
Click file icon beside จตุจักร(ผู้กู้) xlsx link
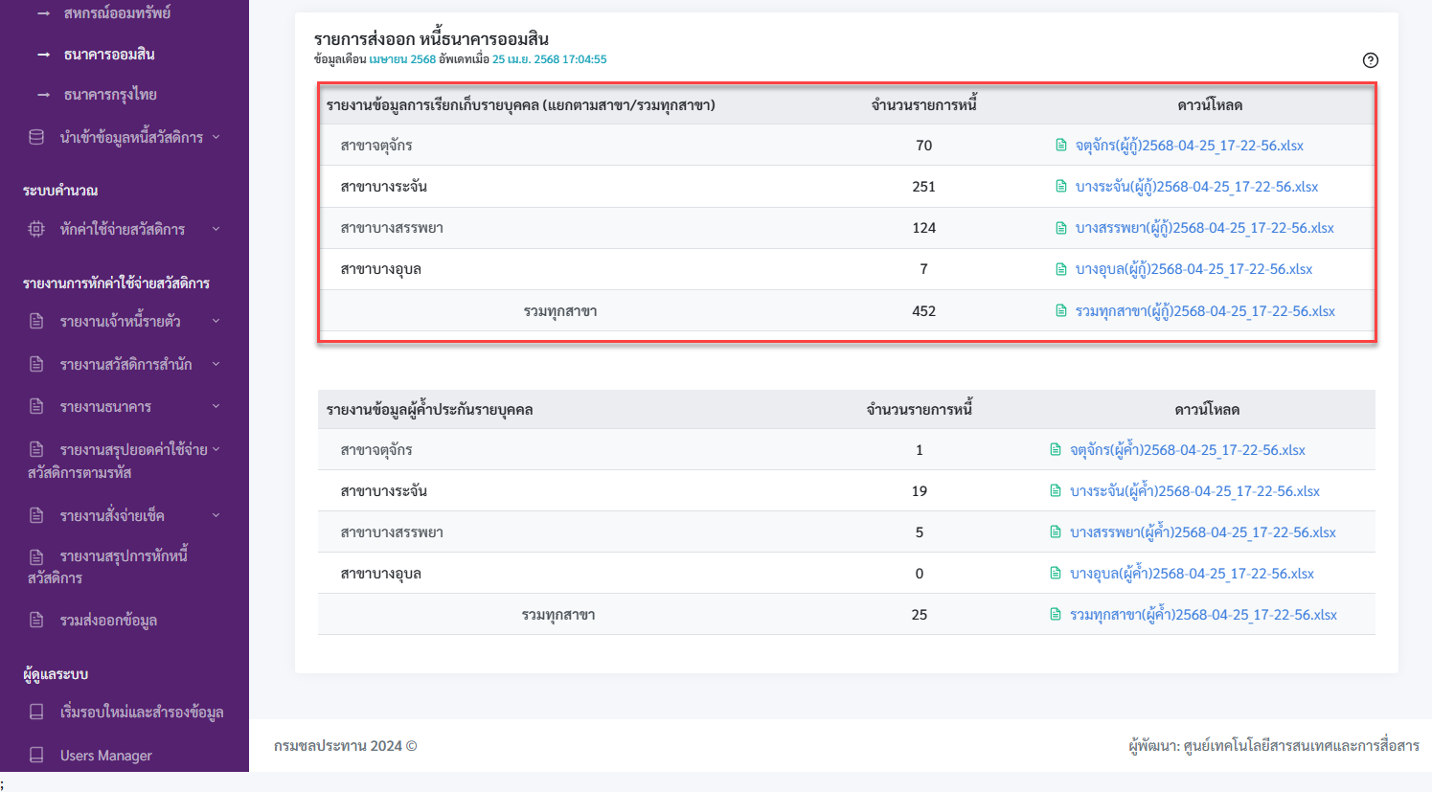click(x=1061, y=146)
